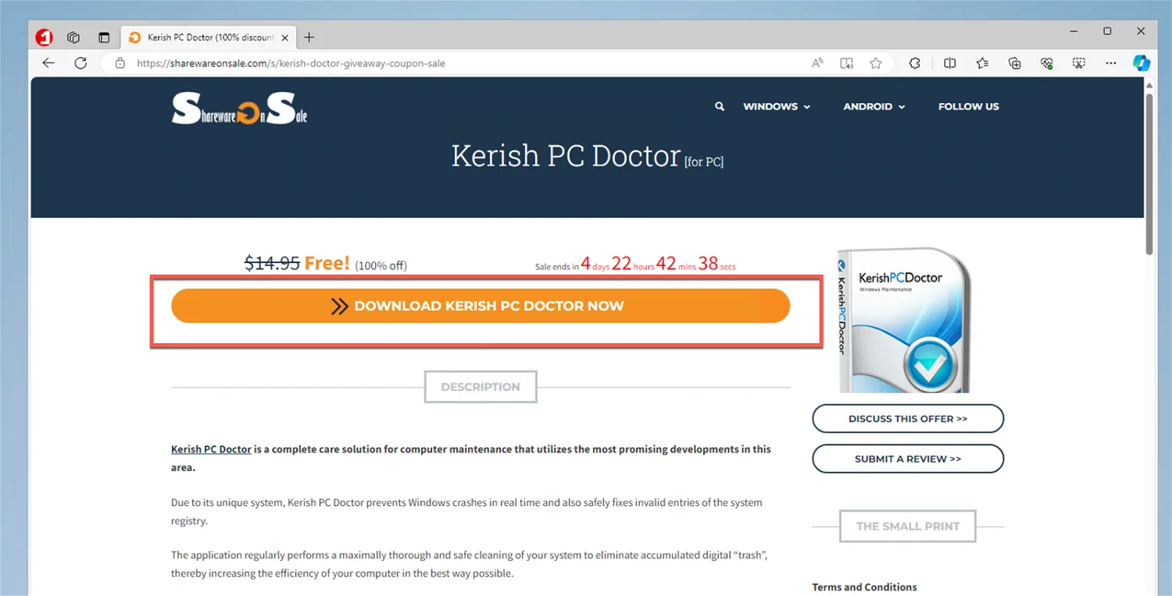Click the "Kerish PC Doctor [for PC]" title
This screenshot has height=596, width=1172.
(x=588, y=156)
